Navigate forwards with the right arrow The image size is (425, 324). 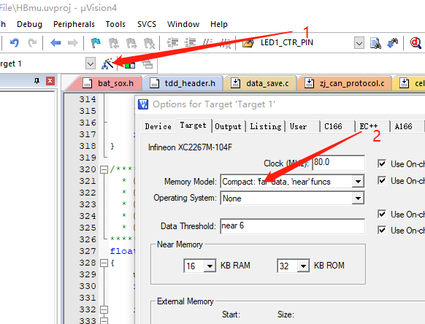point(72,43)
